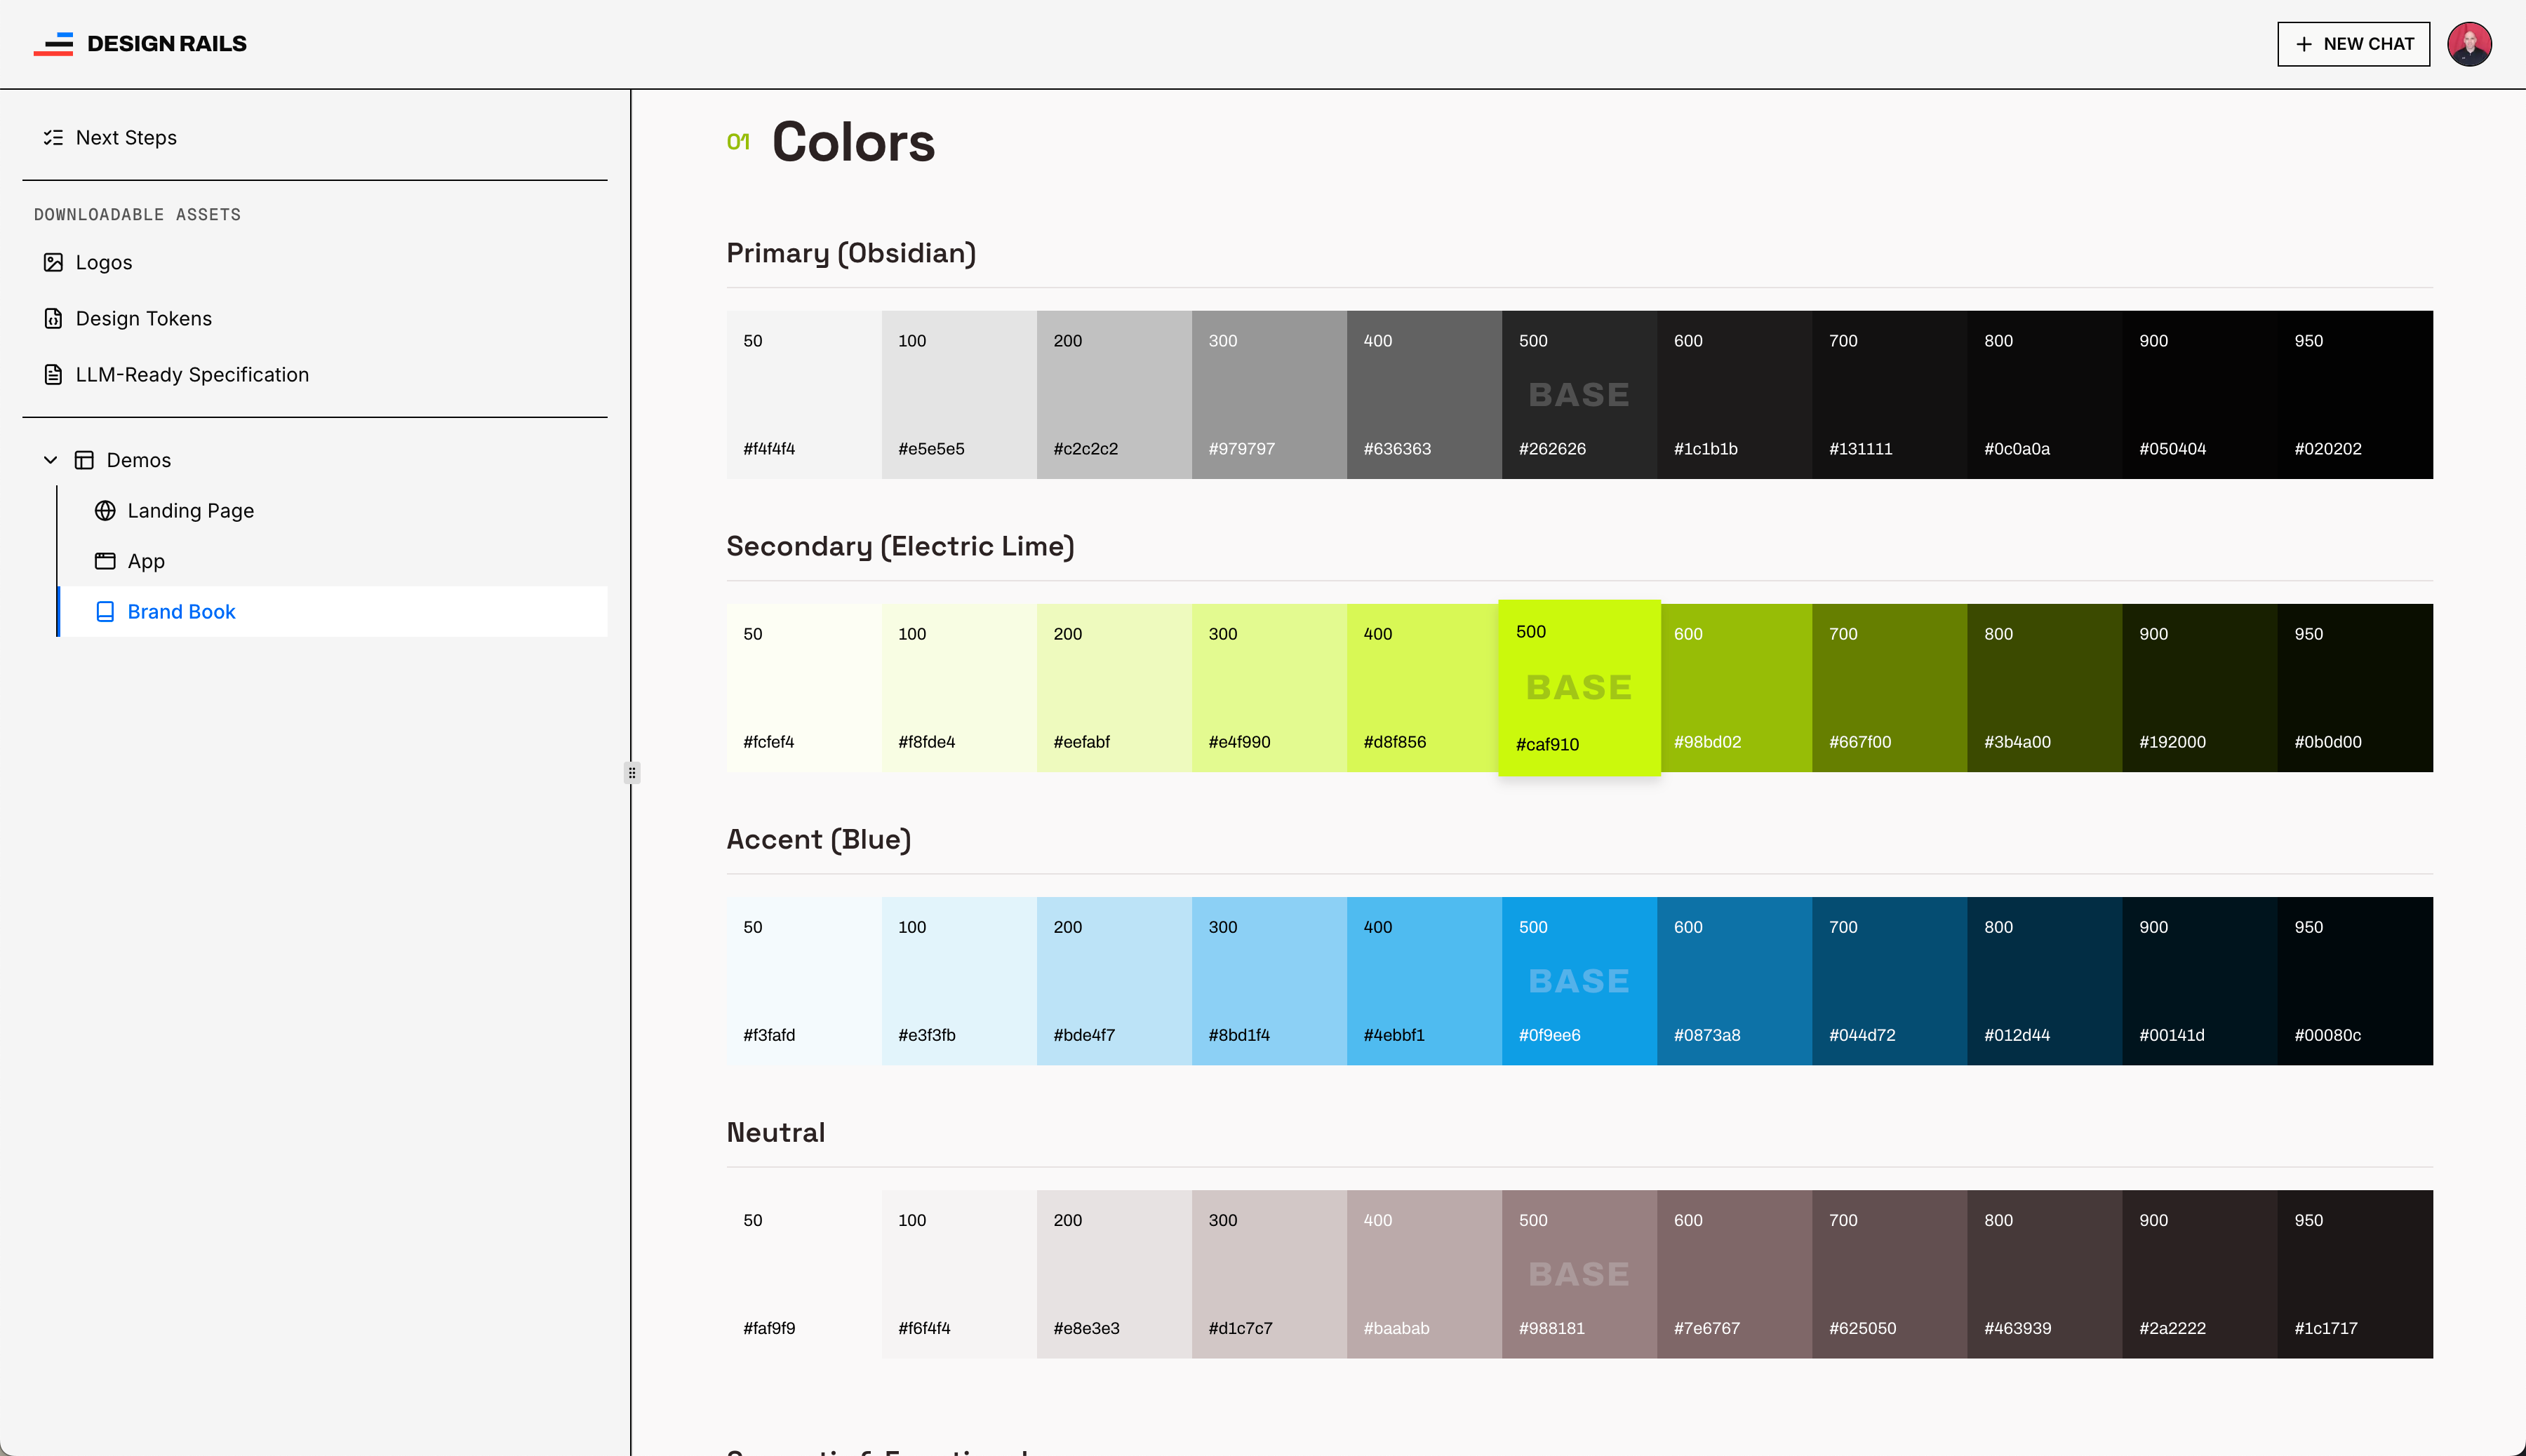The image size is (2526, 1456).
Task: Select Accent Blue 500 swatch #0f9ee6
Action: coord(1579,981)
